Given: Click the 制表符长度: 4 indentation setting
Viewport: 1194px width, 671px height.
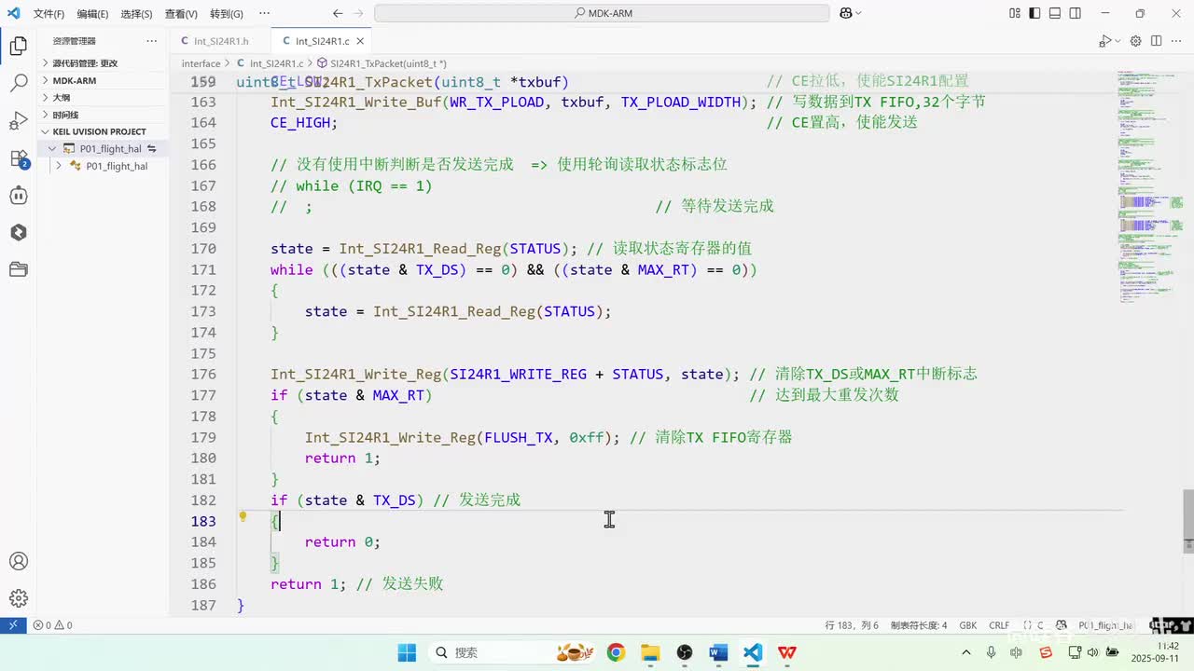Looking at the screenshot, I should [x=918, y=625].
